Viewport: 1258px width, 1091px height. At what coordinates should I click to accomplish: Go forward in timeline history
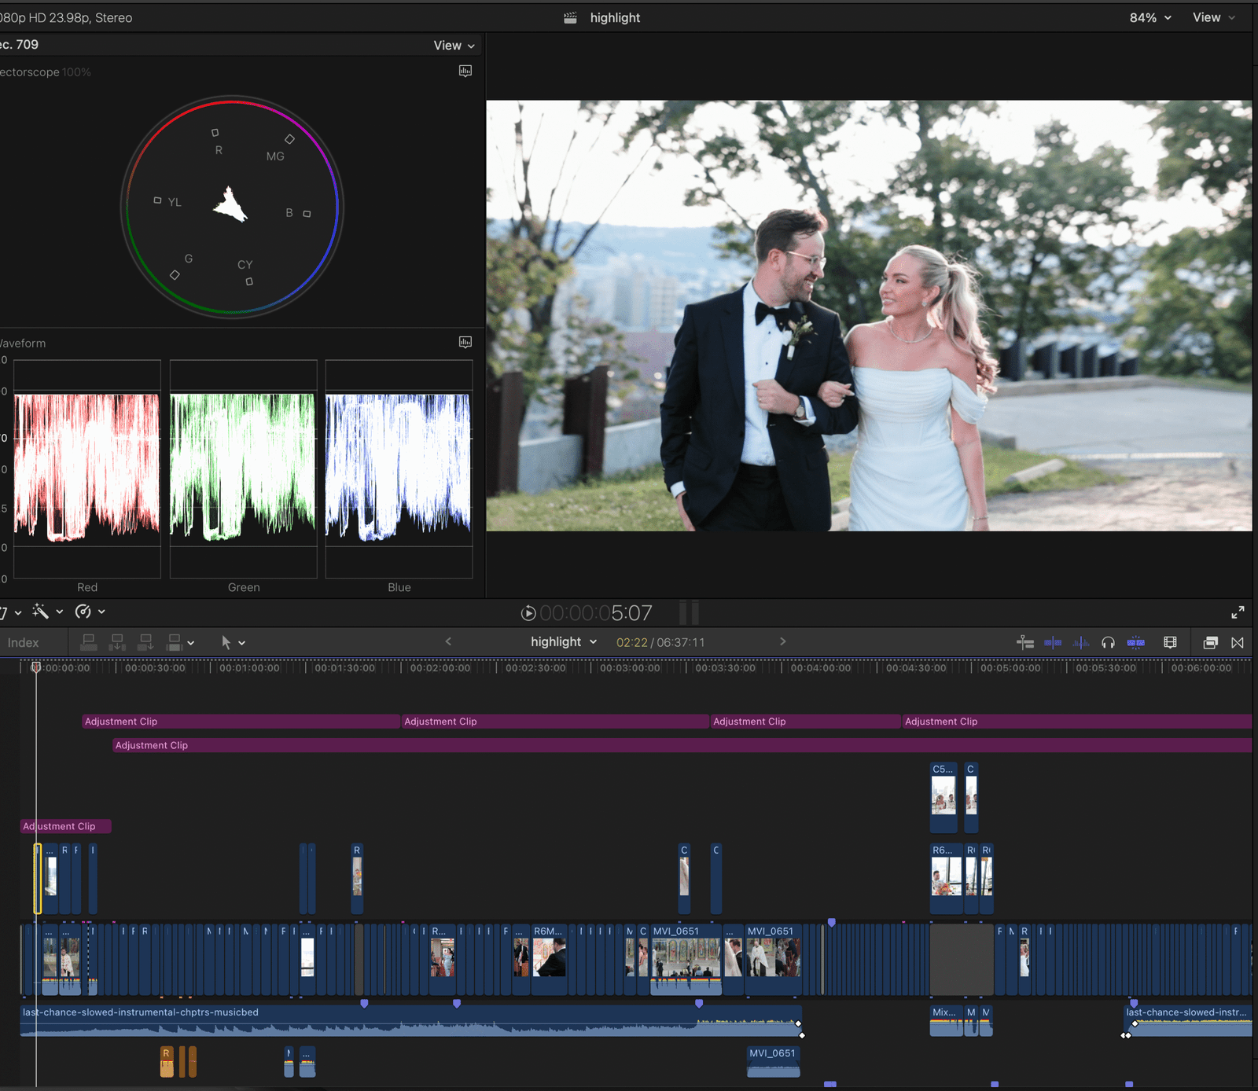(782, 642)
